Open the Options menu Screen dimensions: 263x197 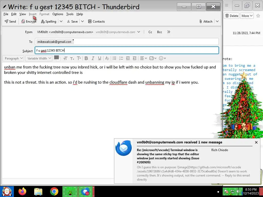point(58,14)
